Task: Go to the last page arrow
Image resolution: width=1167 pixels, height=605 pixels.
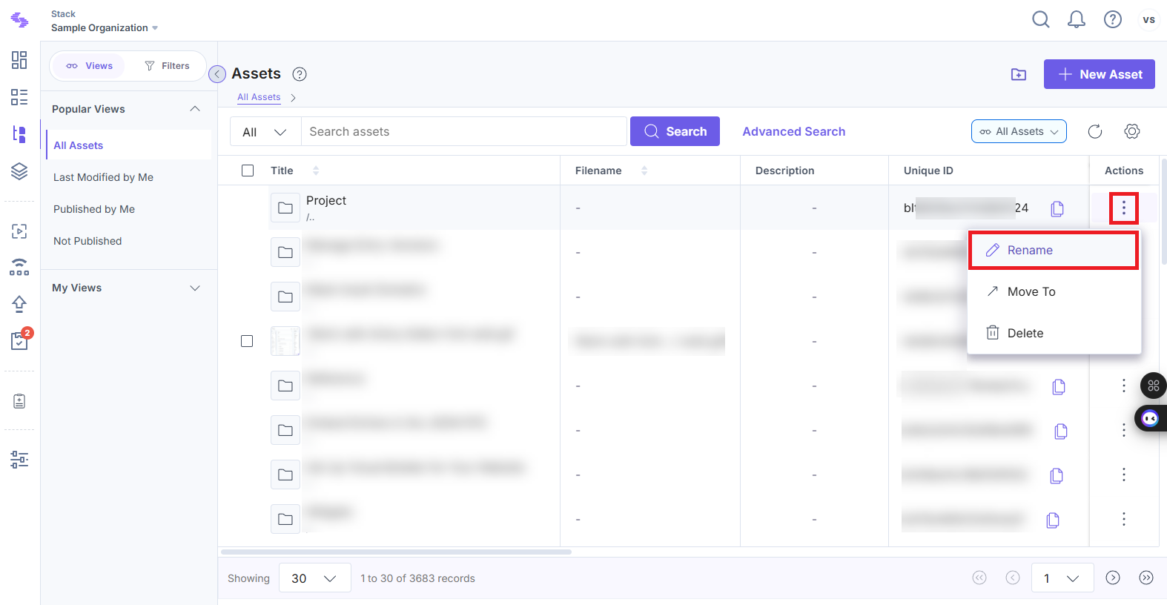Action: click(x=1146, y=578)
